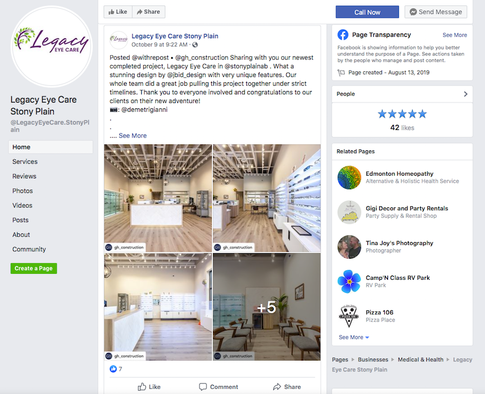
Task: Click the Legacy Eye Care profile logo
Action: click(x=52, y=46)
